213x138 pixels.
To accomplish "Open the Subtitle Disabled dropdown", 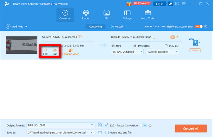I will 163,52.
